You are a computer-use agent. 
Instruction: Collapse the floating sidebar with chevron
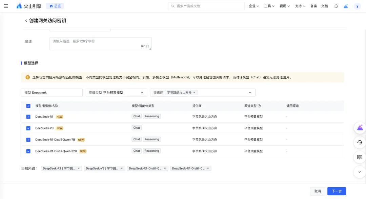click(360, 172)
